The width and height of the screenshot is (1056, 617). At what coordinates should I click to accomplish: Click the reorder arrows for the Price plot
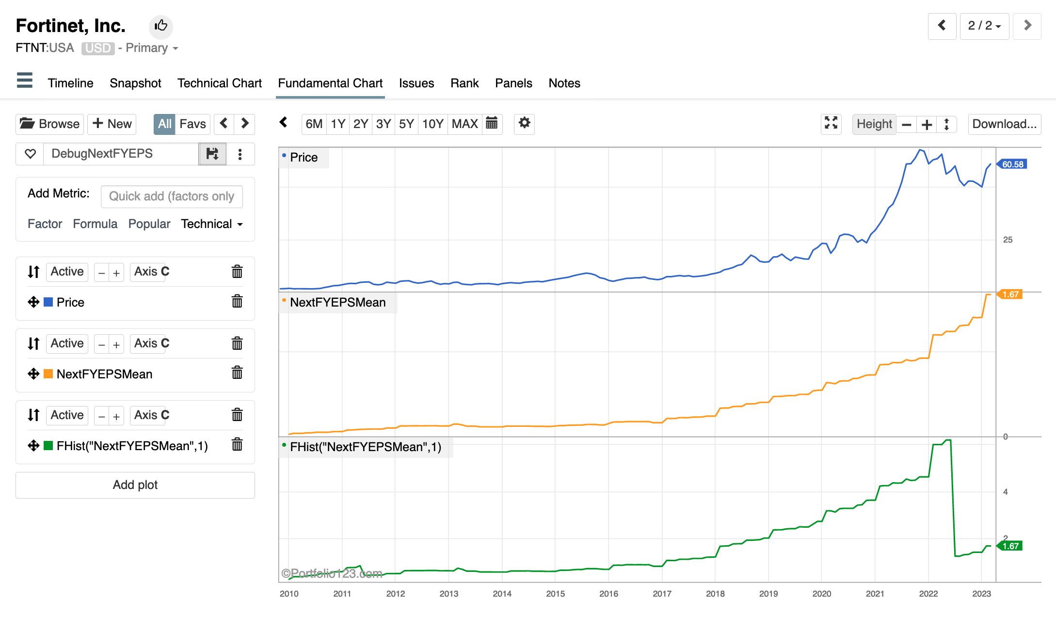click(x=33, y=272)
